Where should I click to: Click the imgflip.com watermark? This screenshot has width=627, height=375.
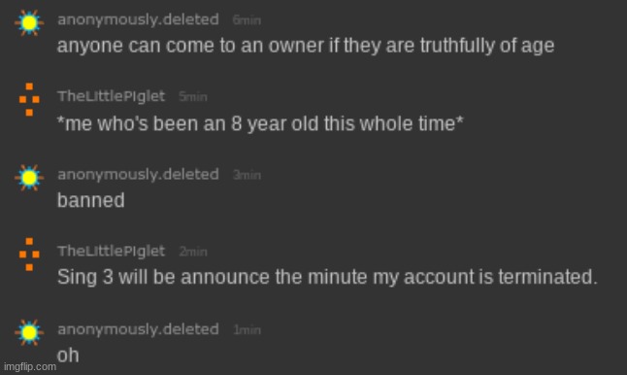click(x=29, y=366)
